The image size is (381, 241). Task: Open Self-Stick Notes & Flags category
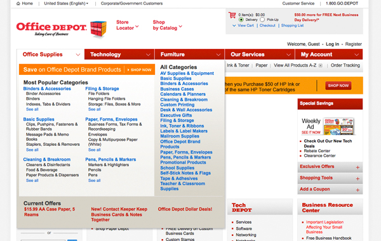pos(185,173)
